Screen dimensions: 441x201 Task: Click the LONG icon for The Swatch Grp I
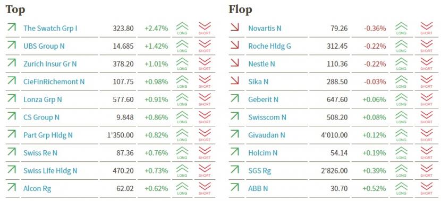tap(182, 28)
